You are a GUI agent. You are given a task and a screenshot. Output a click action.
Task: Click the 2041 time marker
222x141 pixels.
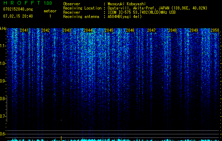(24, 30)
